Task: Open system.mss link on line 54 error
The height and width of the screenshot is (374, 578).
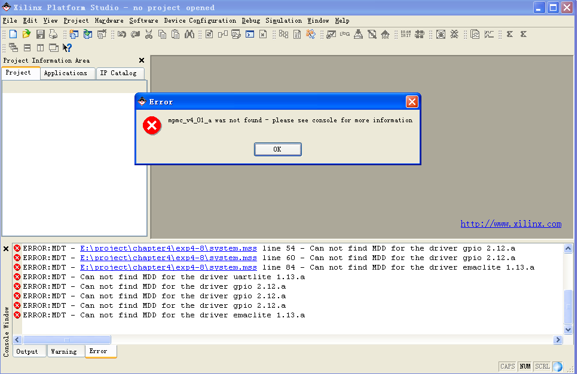Action: point(169,248)
